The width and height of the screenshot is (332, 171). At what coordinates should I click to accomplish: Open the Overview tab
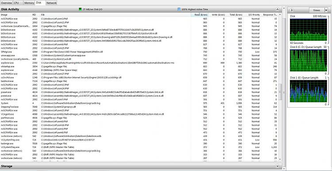pos(7,3)
